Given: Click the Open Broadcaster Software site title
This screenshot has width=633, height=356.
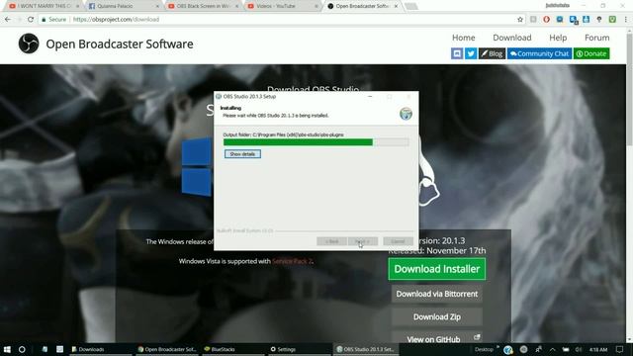Looking at the screenshot, I should 120,44.
